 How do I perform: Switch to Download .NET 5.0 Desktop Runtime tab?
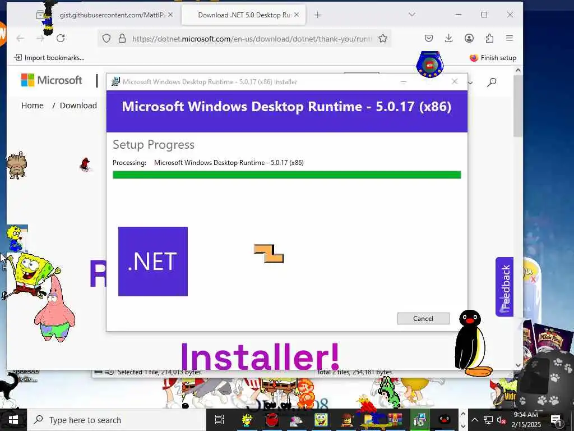point(243,15)
